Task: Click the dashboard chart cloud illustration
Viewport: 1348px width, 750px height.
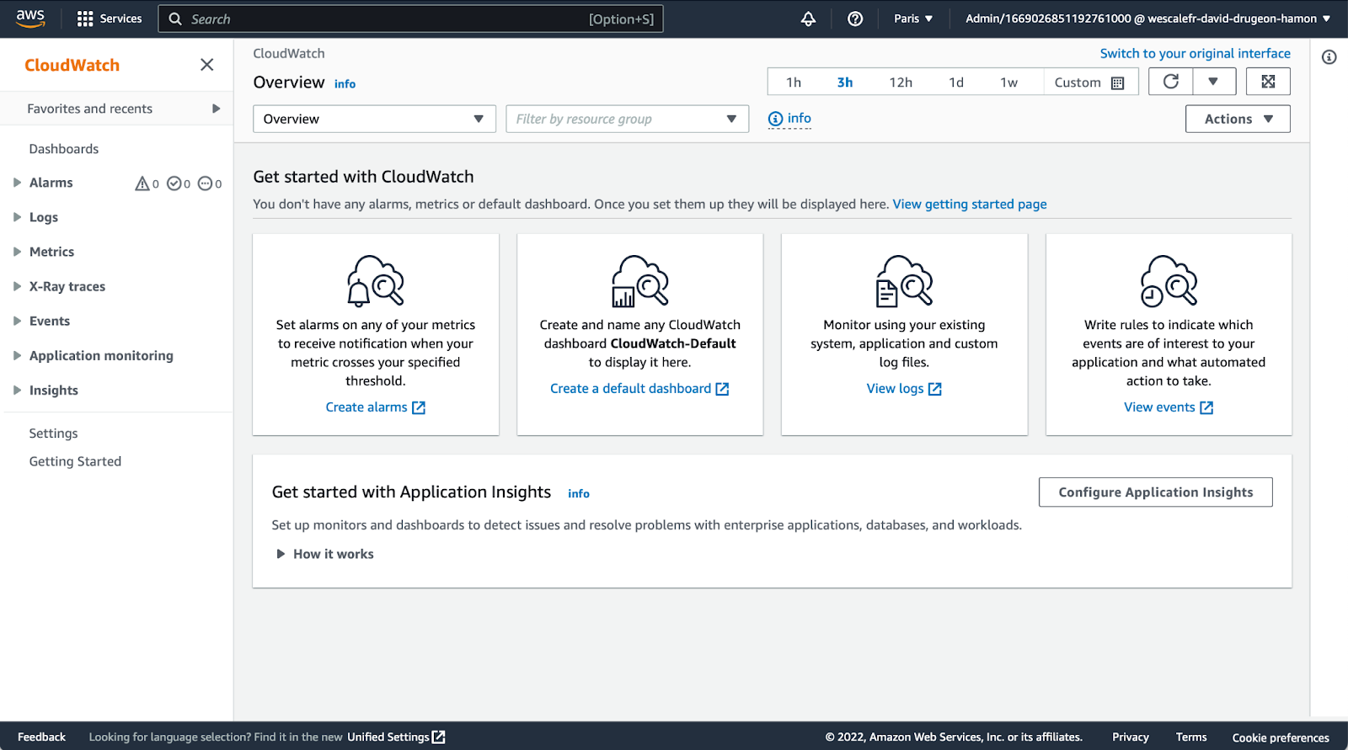Action: 640,281
